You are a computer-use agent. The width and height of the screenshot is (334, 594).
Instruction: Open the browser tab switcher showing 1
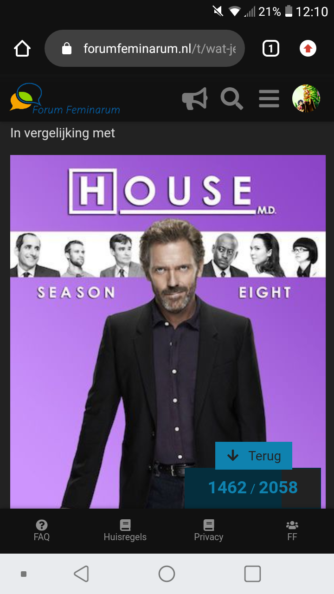coord(271,48)
